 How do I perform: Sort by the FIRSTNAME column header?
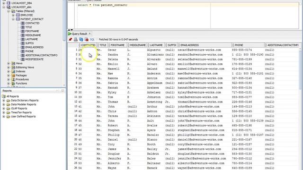pos(117,45)
